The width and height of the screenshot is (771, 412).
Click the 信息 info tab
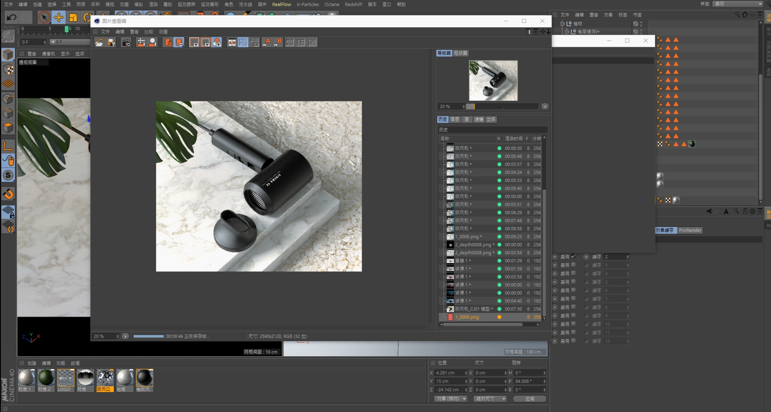click(x=455, y=119)
